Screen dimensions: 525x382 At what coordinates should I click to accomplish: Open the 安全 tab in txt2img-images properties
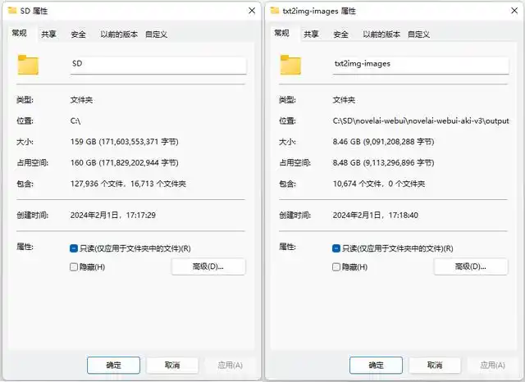coord(340,34)
